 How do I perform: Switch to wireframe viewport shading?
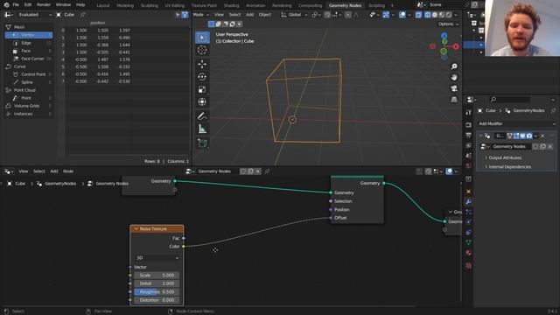[x=428, y=15]
